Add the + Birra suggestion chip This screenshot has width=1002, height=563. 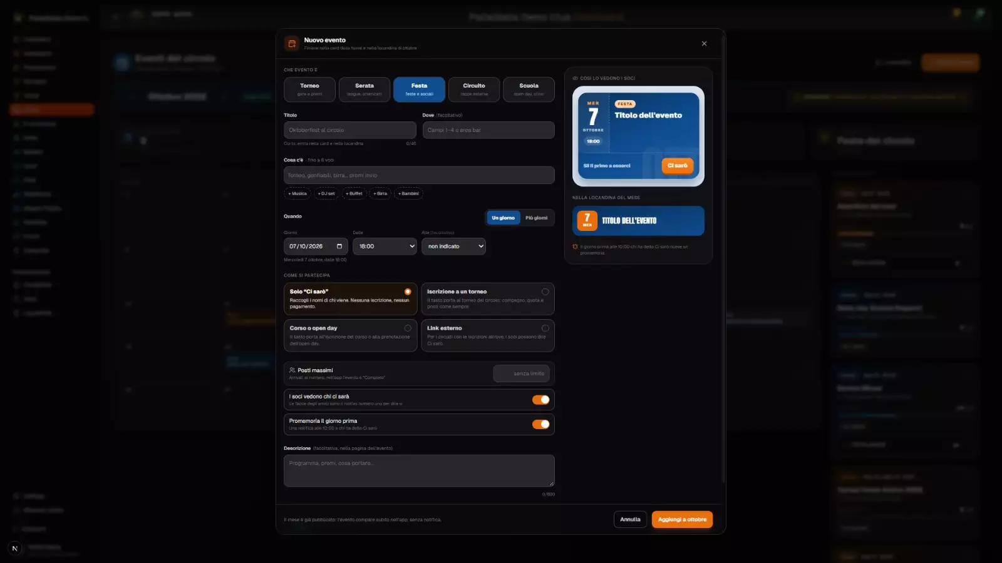coord(380,193)
